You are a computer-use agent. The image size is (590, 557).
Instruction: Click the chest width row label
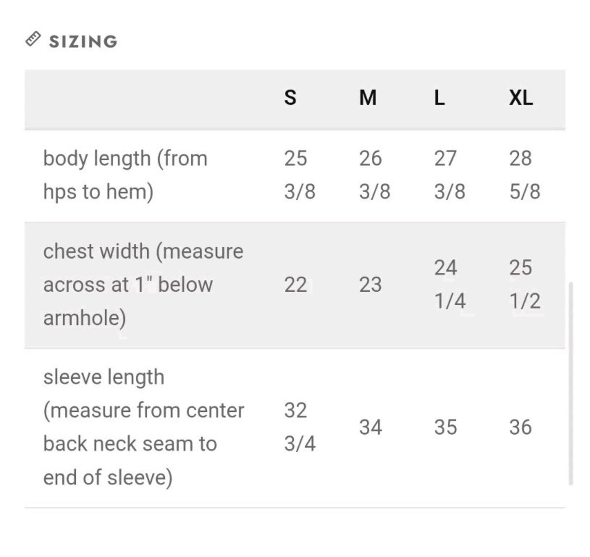(x=143, y=285)
